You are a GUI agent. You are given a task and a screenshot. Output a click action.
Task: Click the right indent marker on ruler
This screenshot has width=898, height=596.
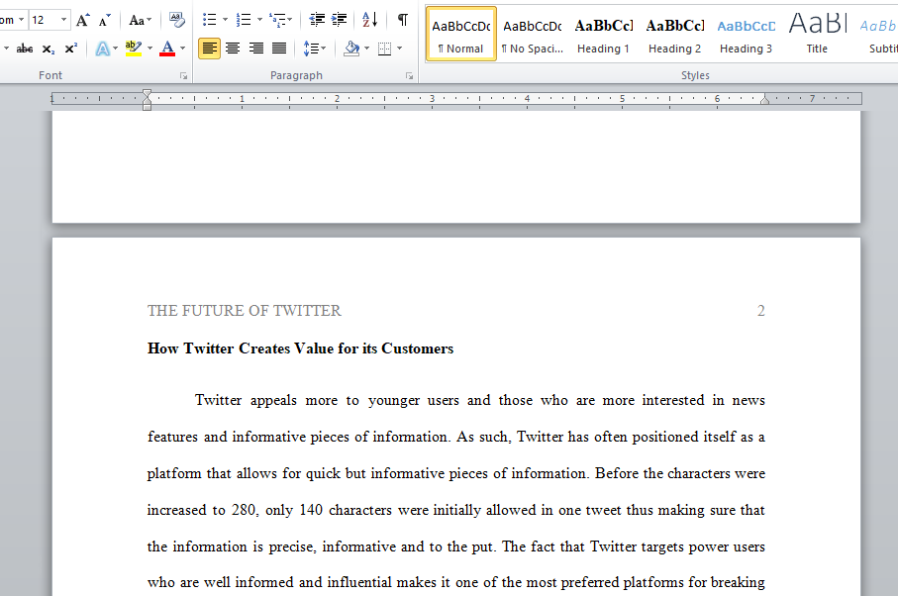(764, 100)
